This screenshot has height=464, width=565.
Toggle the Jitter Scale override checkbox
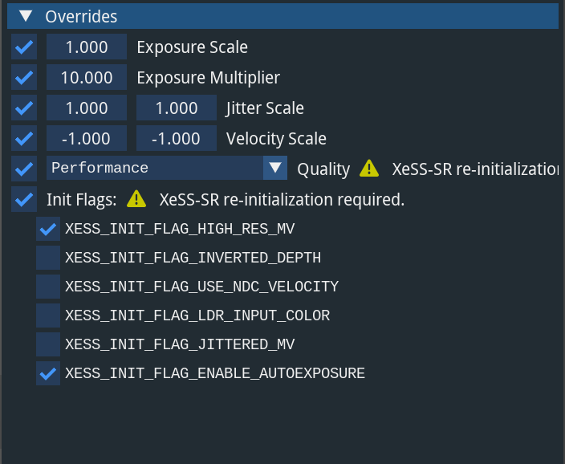tap(24, 108)
